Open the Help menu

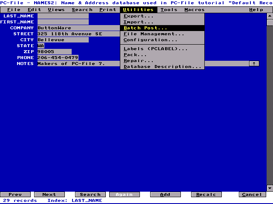pyautogui.click(x=256, y=10)
